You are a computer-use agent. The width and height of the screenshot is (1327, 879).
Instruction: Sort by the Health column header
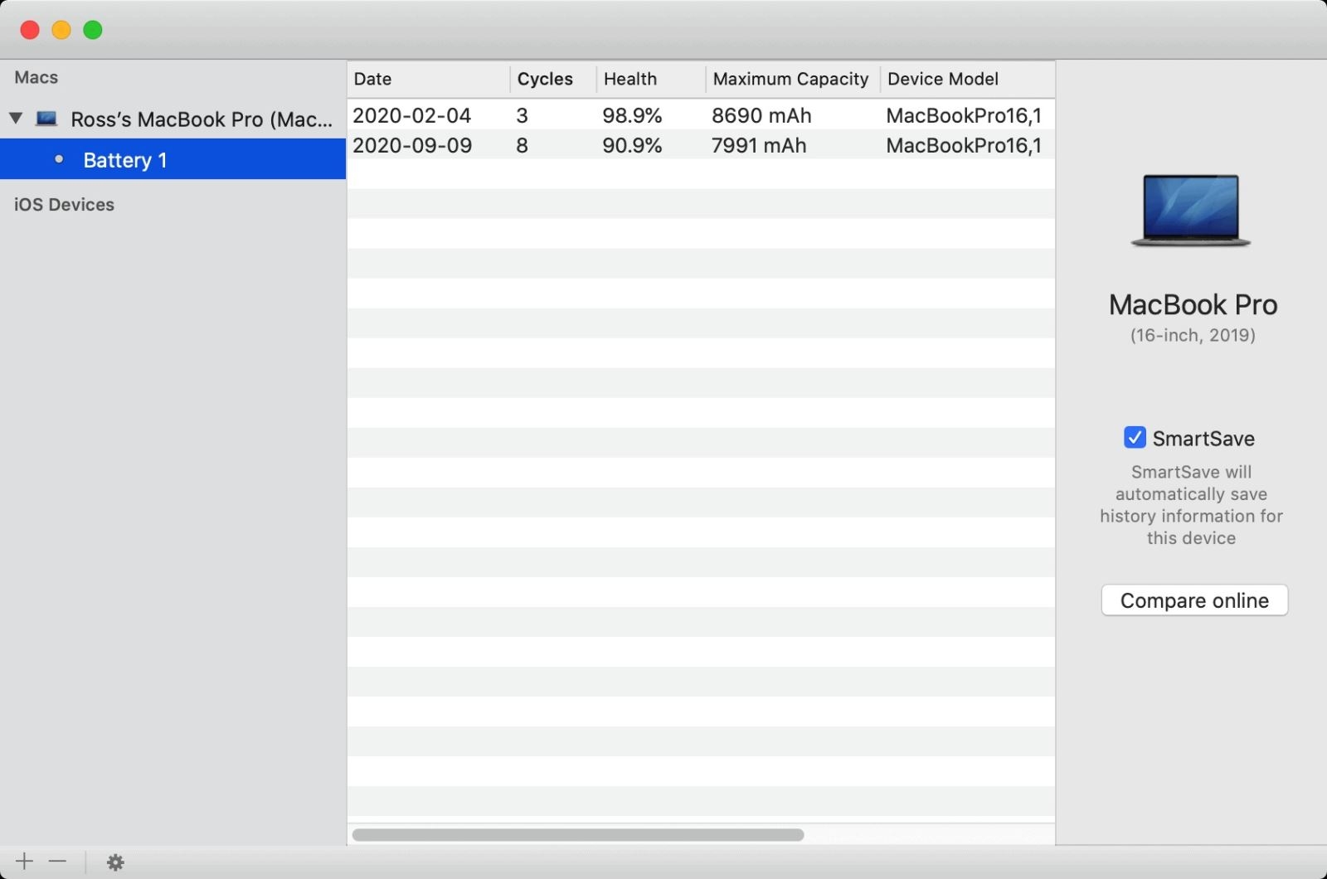[651, 79]
